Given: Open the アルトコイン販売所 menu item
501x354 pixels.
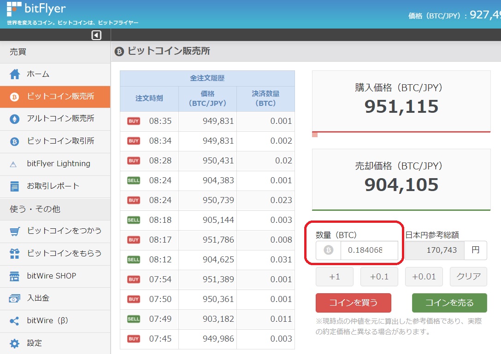Looking at the screenshot, I should click(55, 119).
